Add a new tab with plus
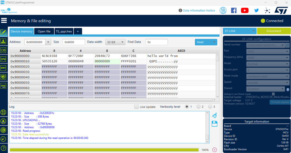Viewport: 291px width, 153px height. 78,31
